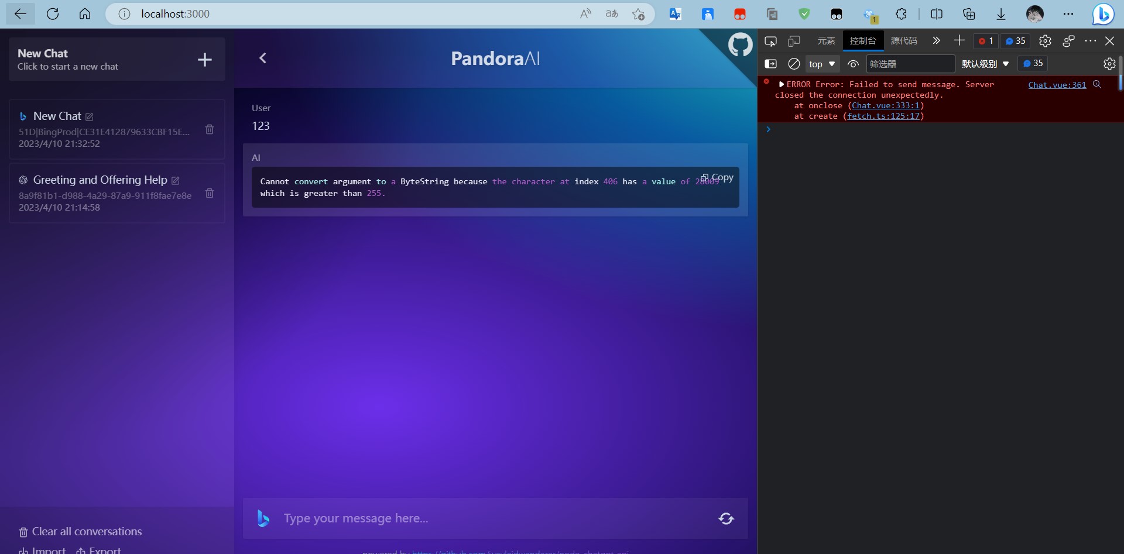The width and height of the screenshot is (1124, 554).
Task: Expand the ERROR message disclosure triangle
Action: coord(782,84)
